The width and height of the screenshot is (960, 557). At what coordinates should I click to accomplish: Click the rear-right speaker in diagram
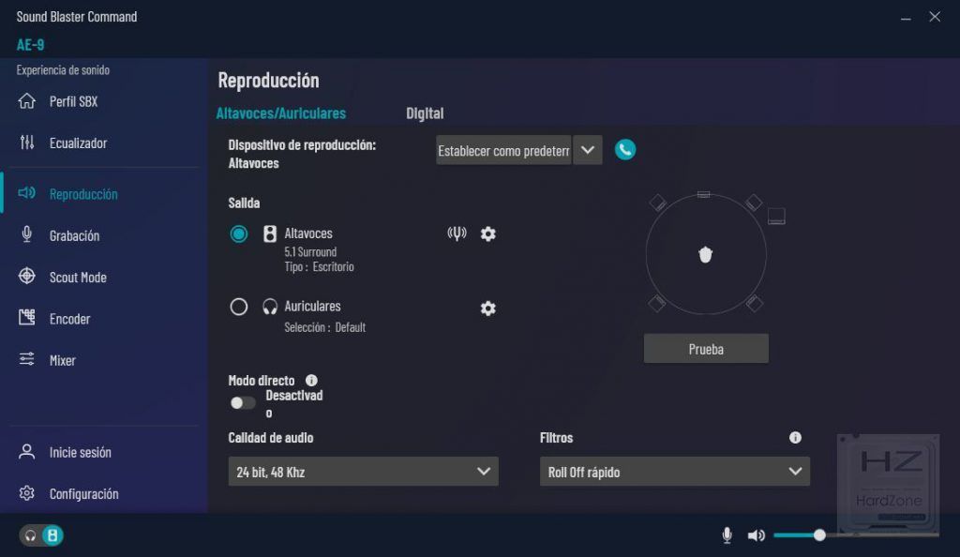pos(755,303)
